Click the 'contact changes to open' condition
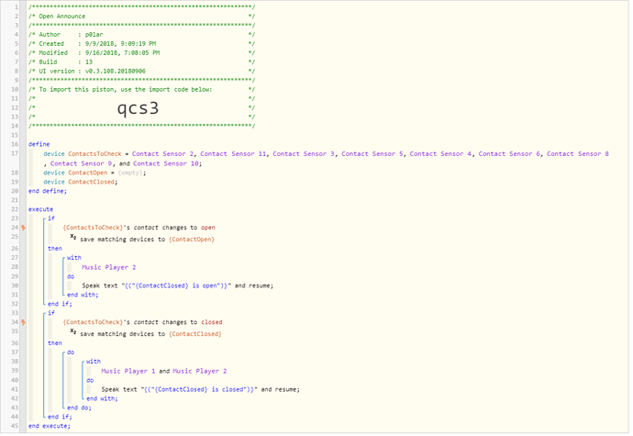The width and height of the screenshot is (633, 436). pyautogui.click(x=139, y=228)
